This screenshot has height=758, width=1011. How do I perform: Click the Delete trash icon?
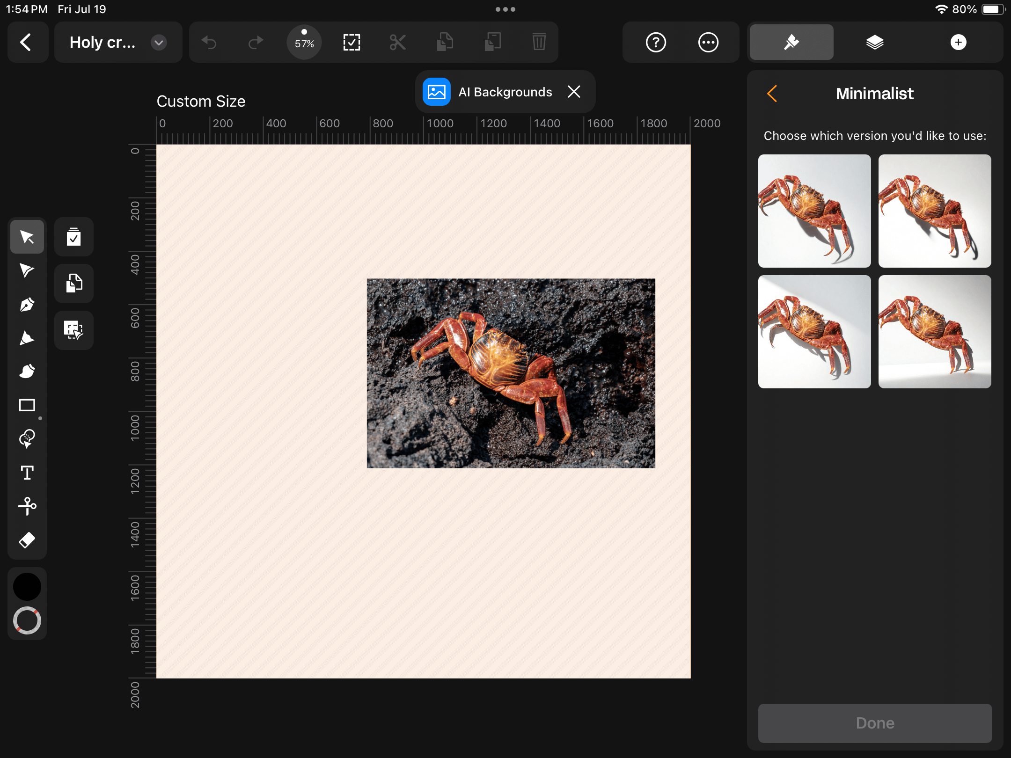pyautogui.click(x=539, y=43)
